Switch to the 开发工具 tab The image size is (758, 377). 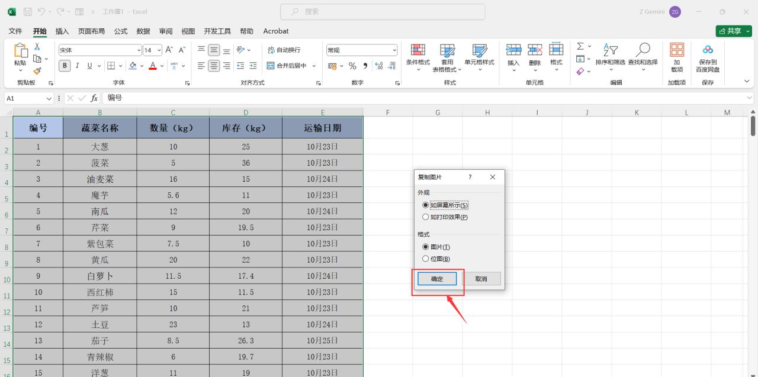217,31
